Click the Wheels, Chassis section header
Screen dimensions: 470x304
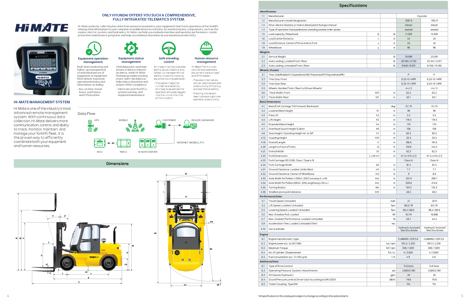click(353, 70)
